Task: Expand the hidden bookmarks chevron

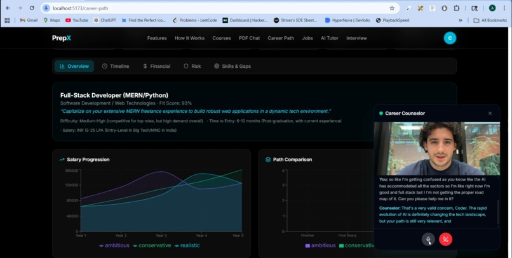Action: [461, 20]
